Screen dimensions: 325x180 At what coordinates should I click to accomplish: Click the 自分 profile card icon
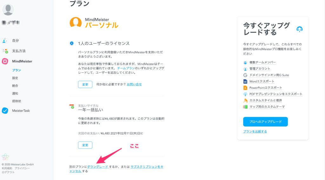point(5,41)
